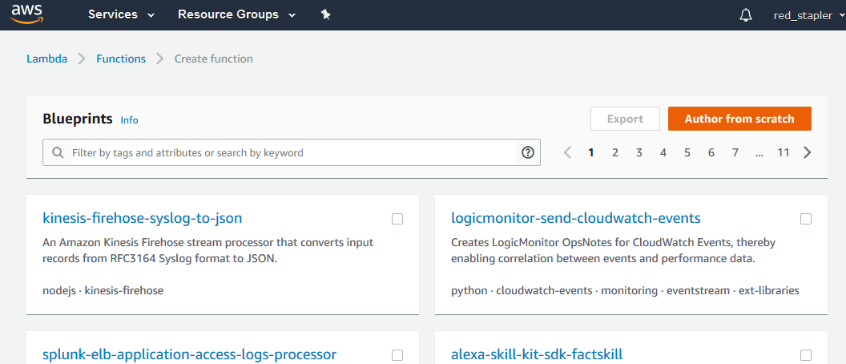
Task: Go to blueprints page 2
Action: pyautogui.click(x=615, y=153)
